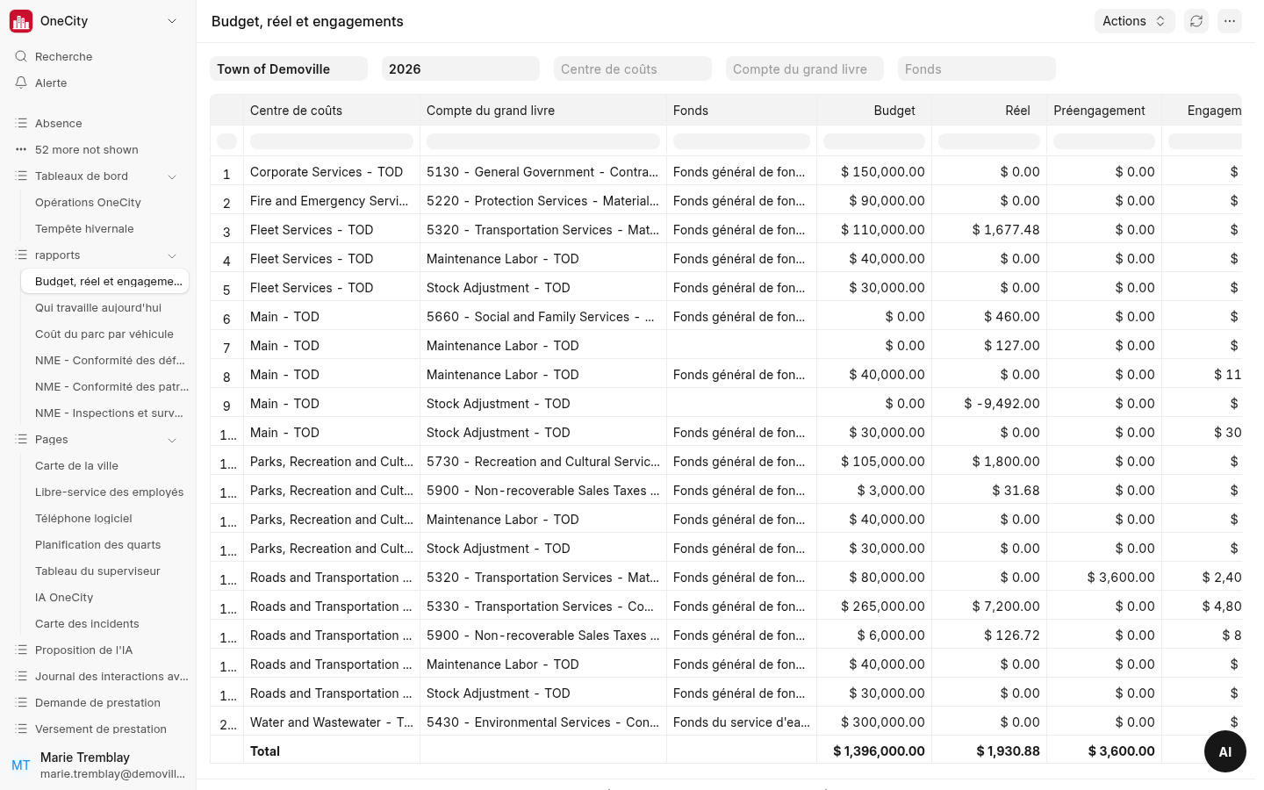This screenshot has width=1264, height=790.
Task: Collapse the Tableaux de bord section
Action: tap(172, 176)
